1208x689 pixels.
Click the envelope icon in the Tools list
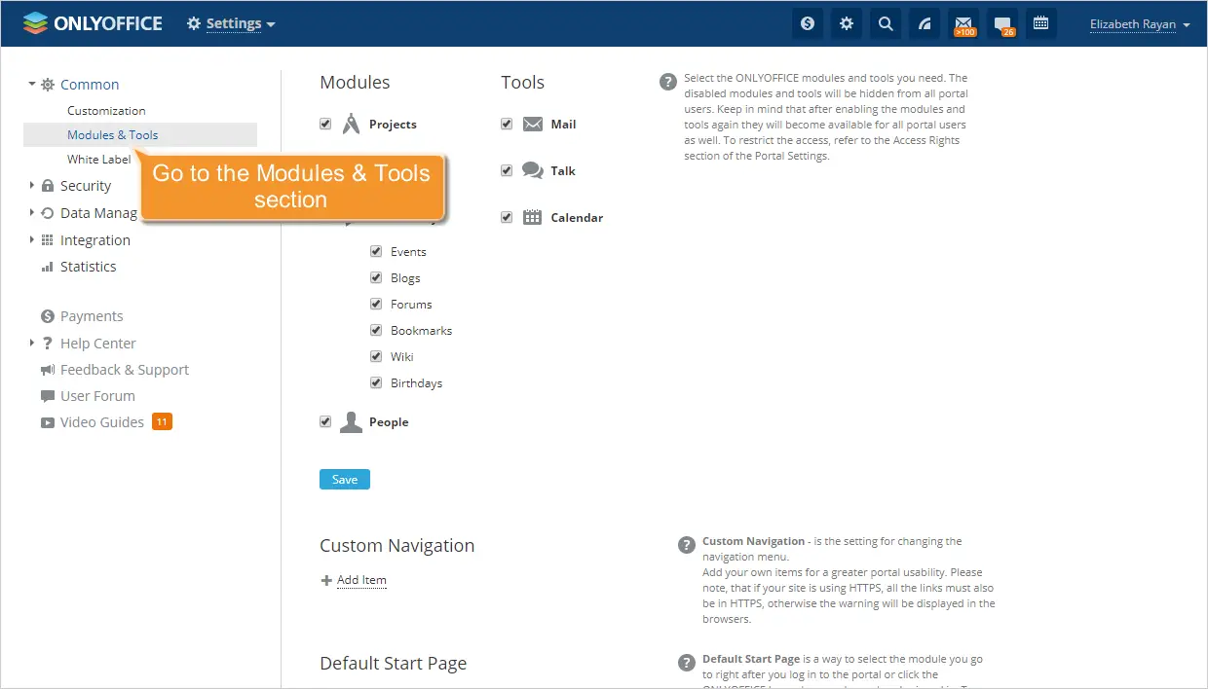(533, 124)
